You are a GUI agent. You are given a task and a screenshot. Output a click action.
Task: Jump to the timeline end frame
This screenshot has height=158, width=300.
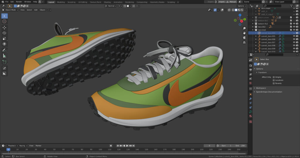(x=134, y=146)
